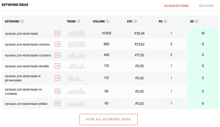Open arrow icon for 'музыка для медитации слушать'
This screenshot has width=220, height=127.
(58, 55)
